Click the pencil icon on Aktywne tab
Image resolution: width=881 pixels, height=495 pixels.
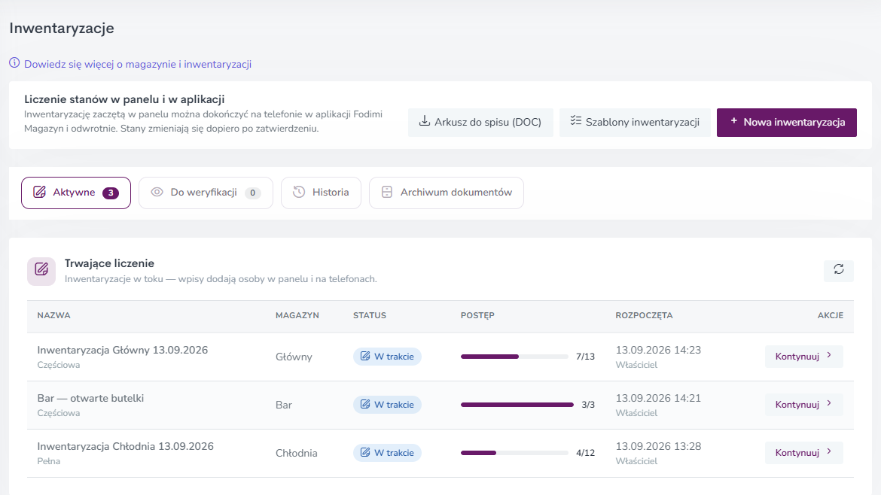click(x=39, y=192)
